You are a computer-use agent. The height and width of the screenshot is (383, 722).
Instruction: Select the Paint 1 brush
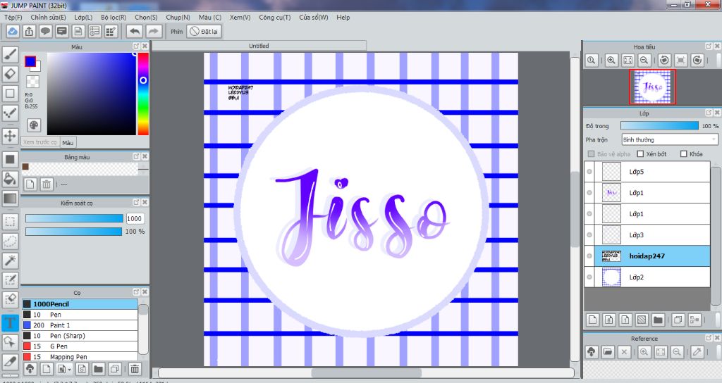tap(80, 325)
